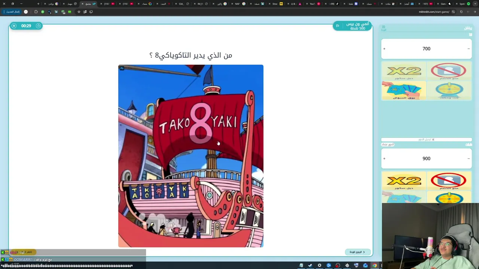
Task: Open the board icon atop the teams sidebar
Action: click(384, 28)
